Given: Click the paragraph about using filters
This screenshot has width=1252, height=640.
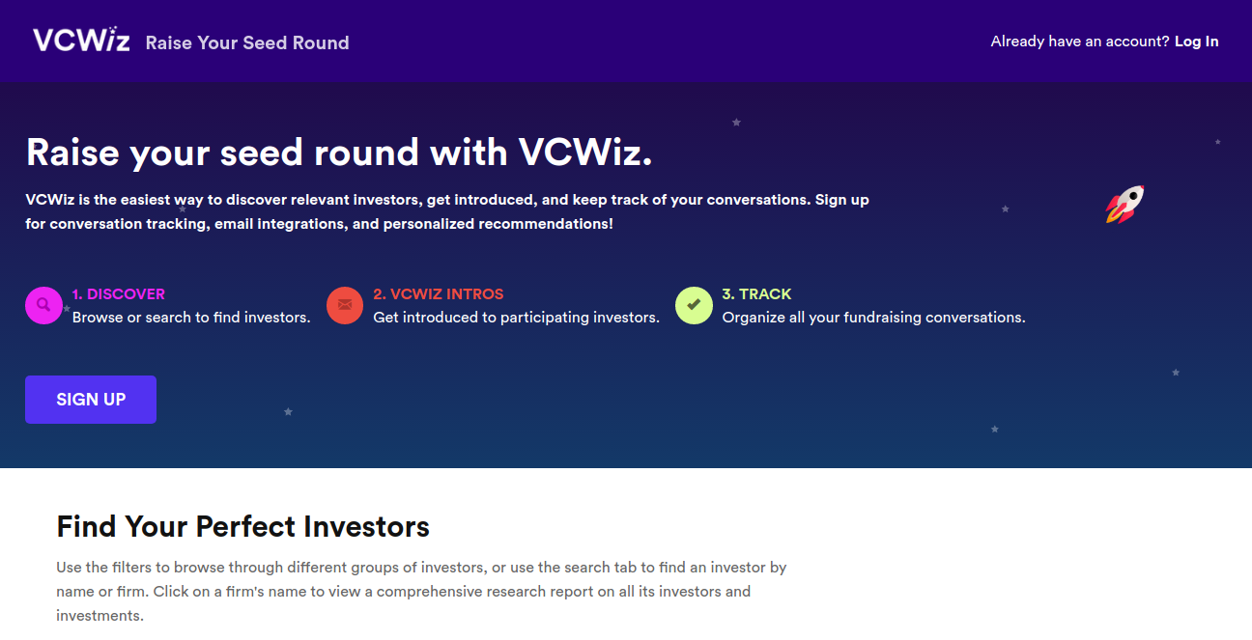Looking at the screenshot, I should click(421, 591).
